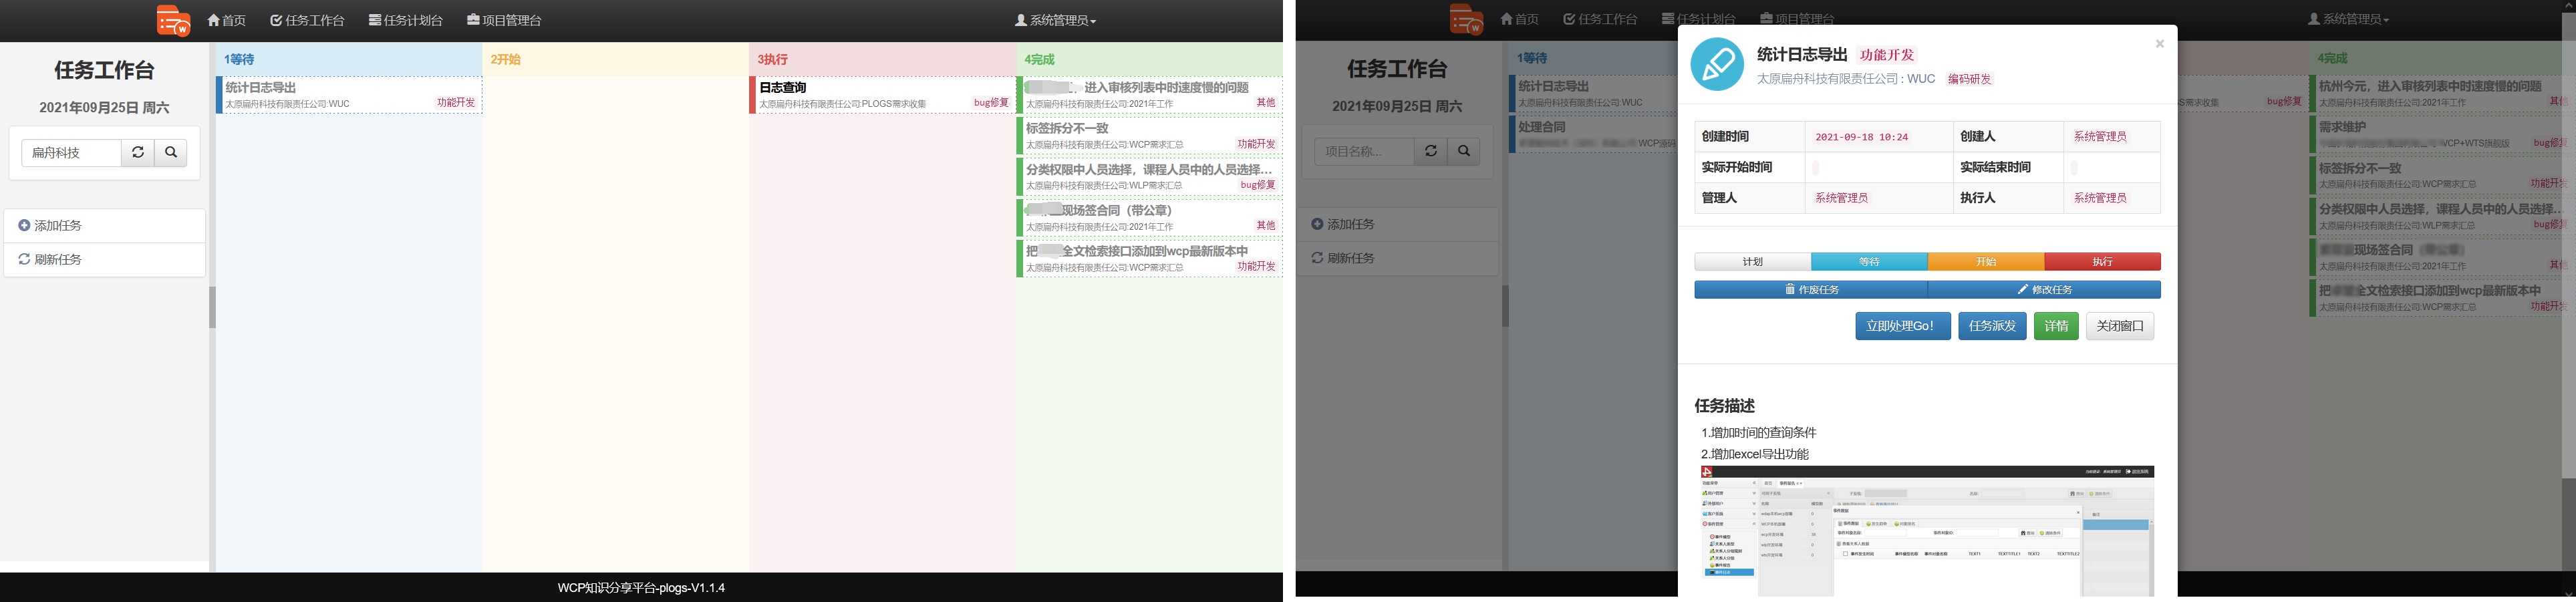Click 系统管理员 in the 执行人 row

(x=2100, y=198)
